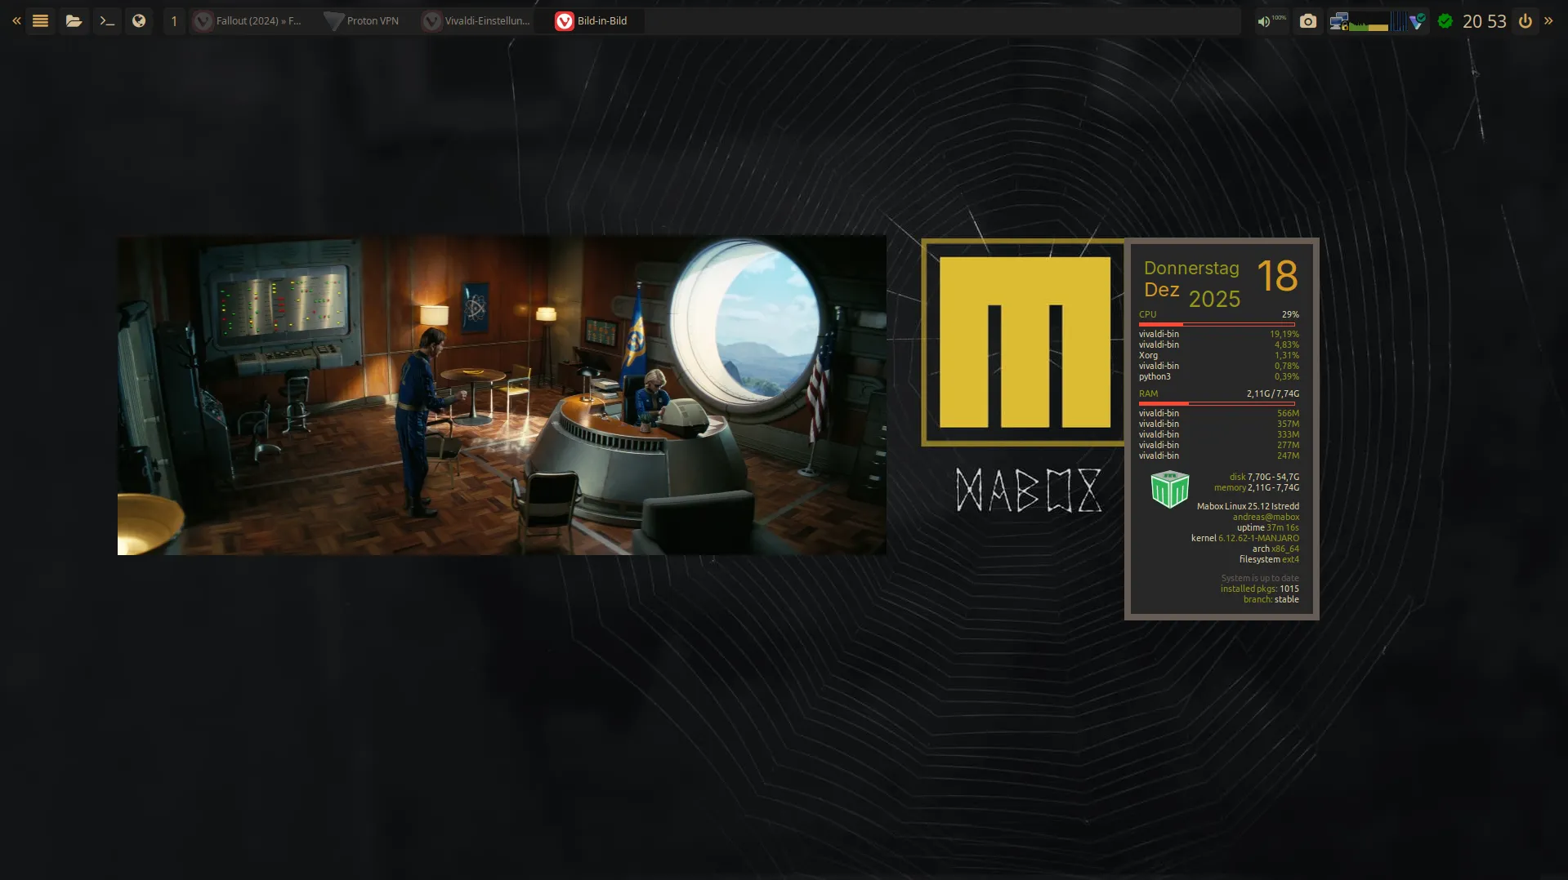This screenshot has height=880, width=1568.
Task: Switch to the Fallout (2024) window
Action: tap(248, 21)
